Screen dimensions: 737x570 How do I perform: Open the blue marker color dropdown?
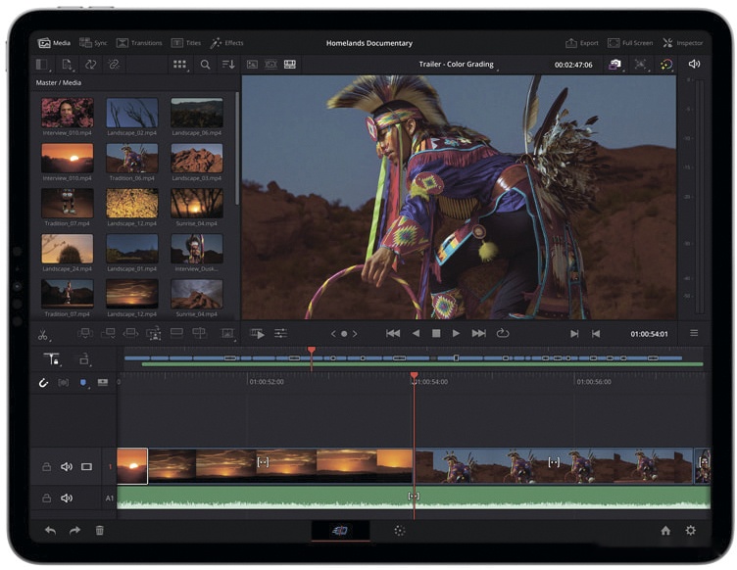[83, 384]
